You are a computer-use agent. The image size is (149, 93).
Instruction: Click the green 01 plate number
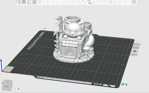coord(124,84)
